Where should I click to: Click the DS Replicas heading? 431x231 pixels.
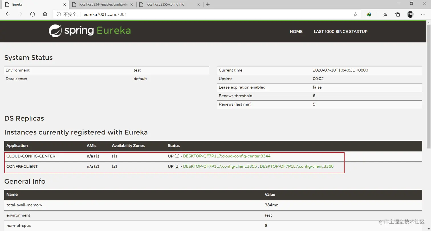(24, 118)
